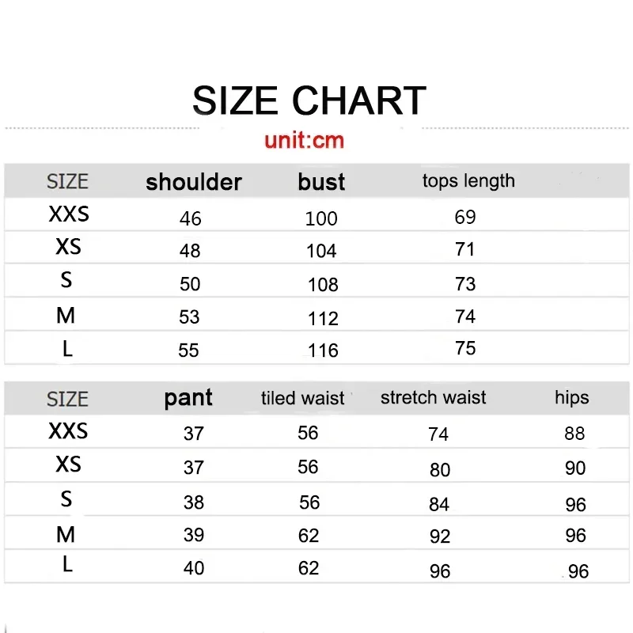This screenshot has width=633, height=633.
Task: Click bust value 104 for XS
Action: (x=321, y=251)
